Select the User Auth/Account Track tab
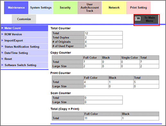The height and width of the screenshot is (126, 166). click(90, 8)
